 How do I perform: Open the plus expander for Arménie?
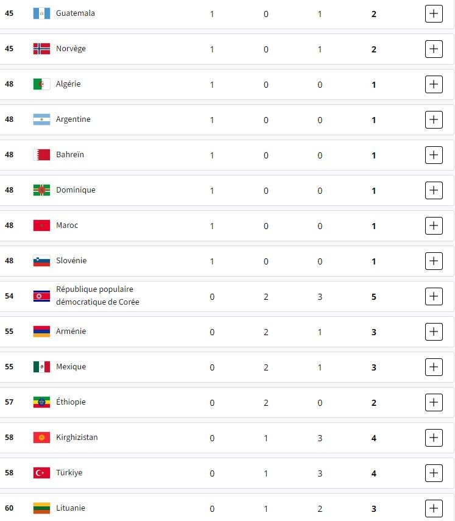point(434,331)
